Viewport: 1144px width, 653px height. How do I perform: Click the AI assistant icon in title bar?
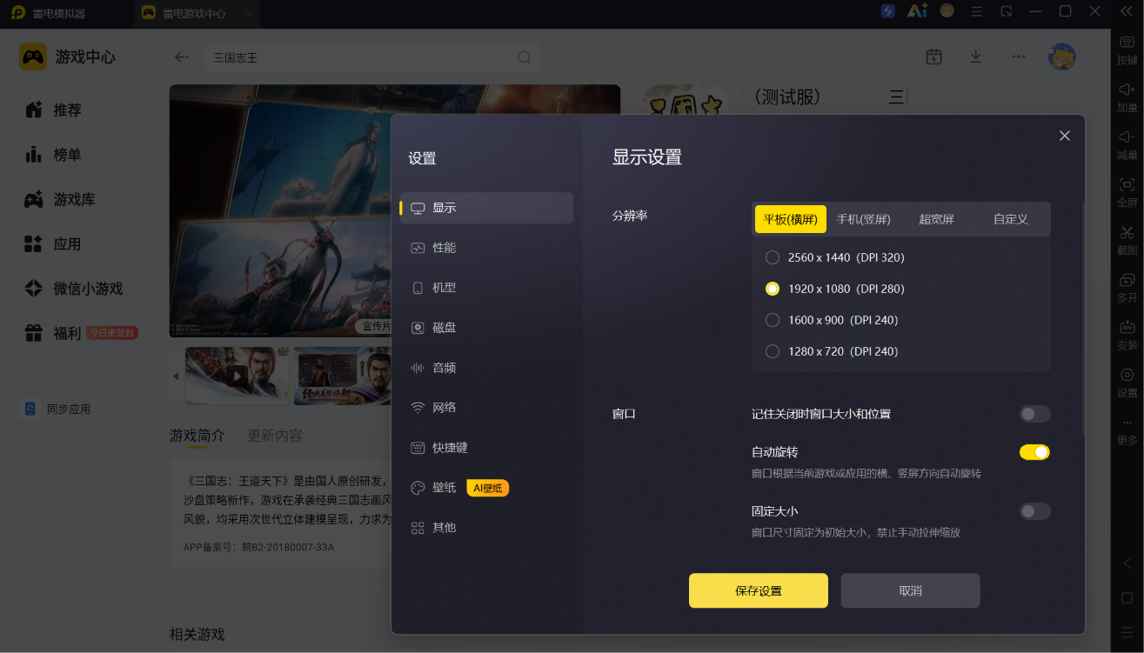coord(917,11)
